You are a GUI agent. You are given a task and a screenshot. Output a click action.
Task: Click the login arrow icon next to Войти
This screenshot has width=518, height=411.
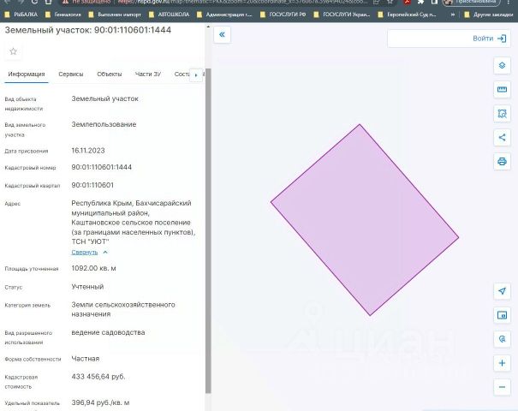coord(502,39)
